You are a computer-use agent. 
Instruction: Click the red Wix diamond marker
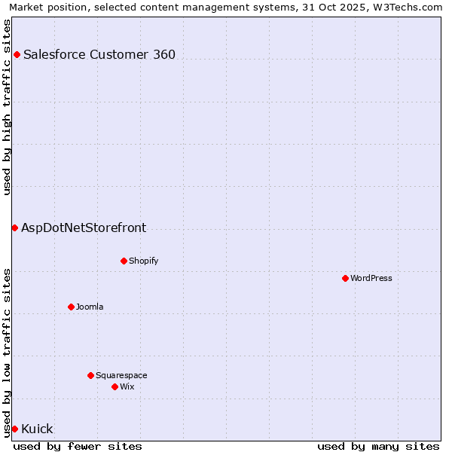pyautogui.click(x=115, y=386)
